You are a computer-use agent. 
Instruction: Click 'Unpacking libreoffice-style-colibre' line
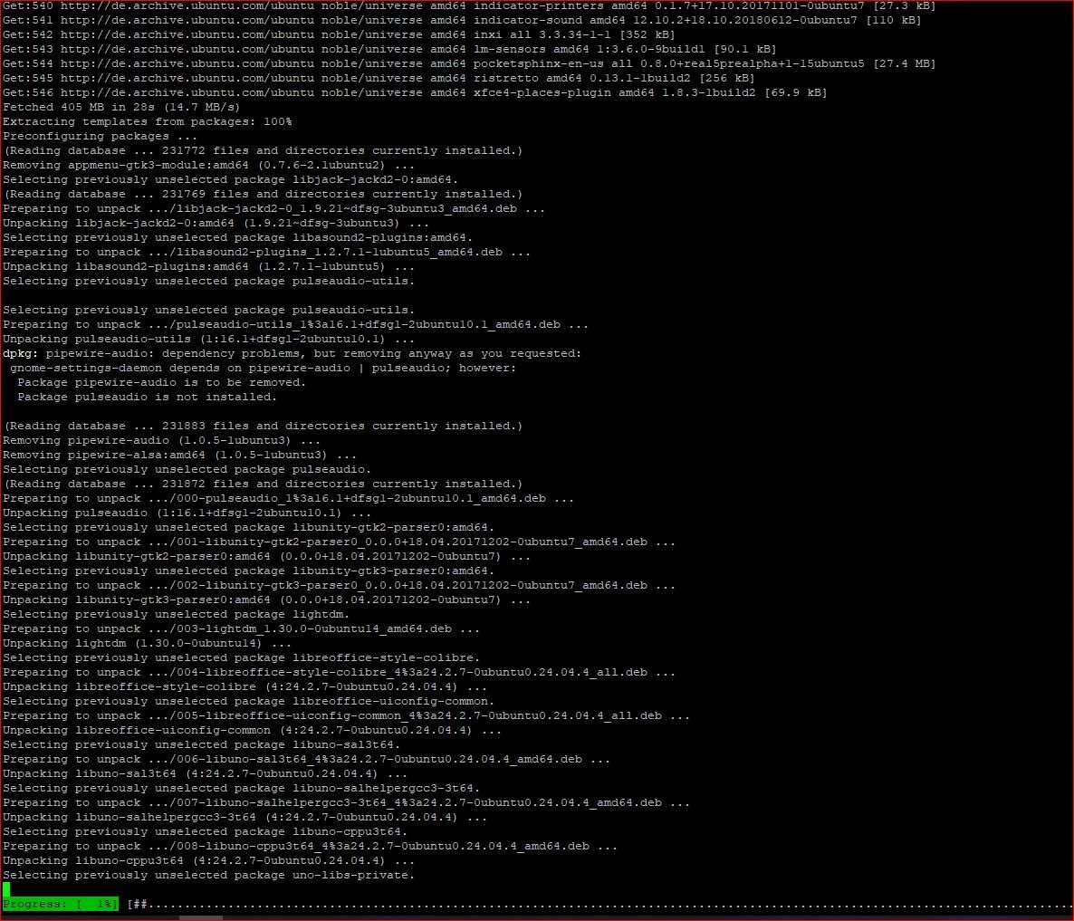pyautogui.click(x=245, y=686)
